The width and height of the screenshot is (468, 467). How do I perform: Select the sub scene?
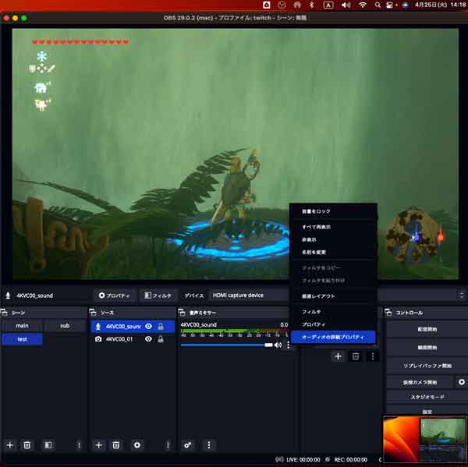pyautogui.click(x=65, y=326)
